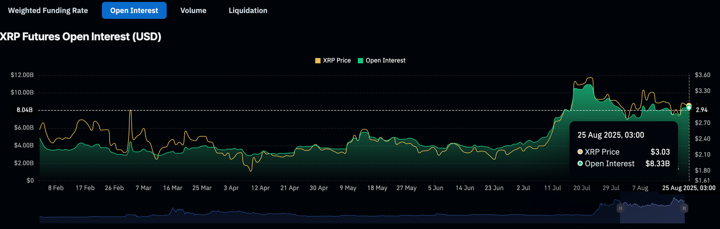The height and width of the screenshot is (229, 720).
Task: Open the Volume tab
Action: pyautogui.click(x=193, y=10)
